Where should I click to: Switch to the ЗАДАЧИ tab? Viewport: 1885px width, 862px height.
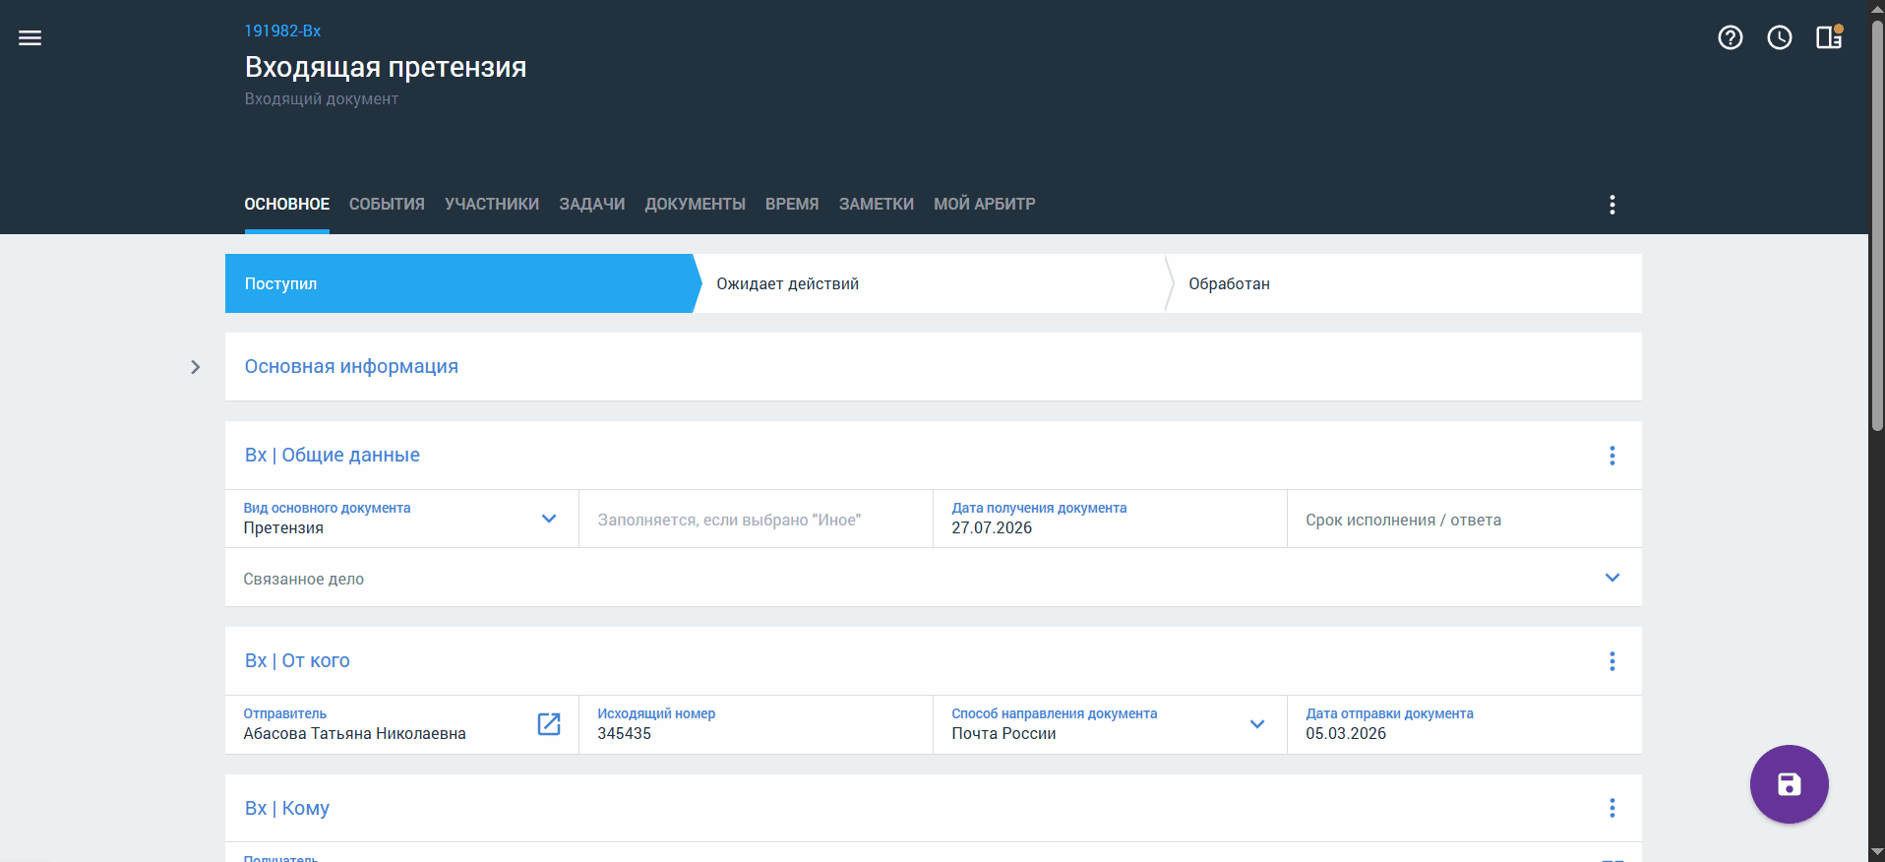[592, 205]
